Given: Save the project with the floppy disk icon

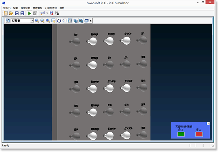Looking at the screenshot, I should (17, 13).
